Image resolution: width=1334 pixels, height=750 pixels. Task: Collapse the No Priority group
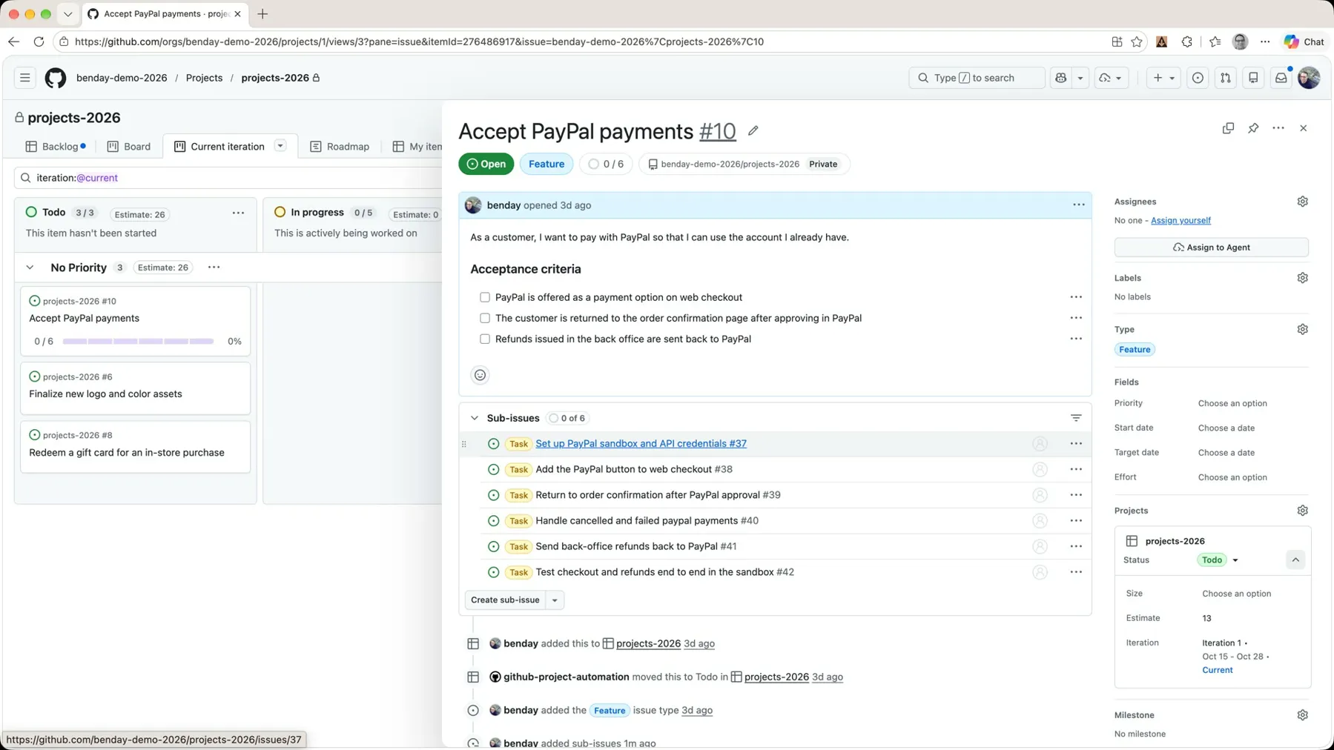pos(30,268)
